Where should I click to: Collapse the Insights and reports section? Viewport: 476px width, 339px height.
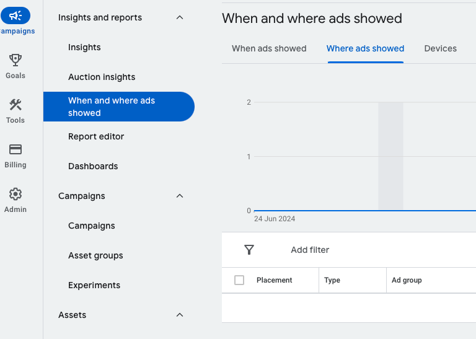click(x=180, y=17)
